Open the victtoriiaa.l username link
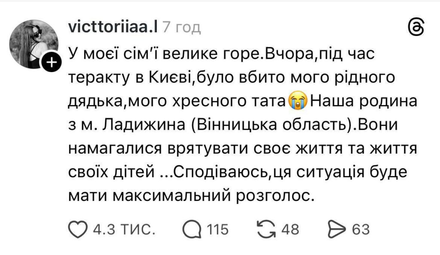Image resolution: width=440 pixels, height=255 pixels. click(x=113, y=27)
